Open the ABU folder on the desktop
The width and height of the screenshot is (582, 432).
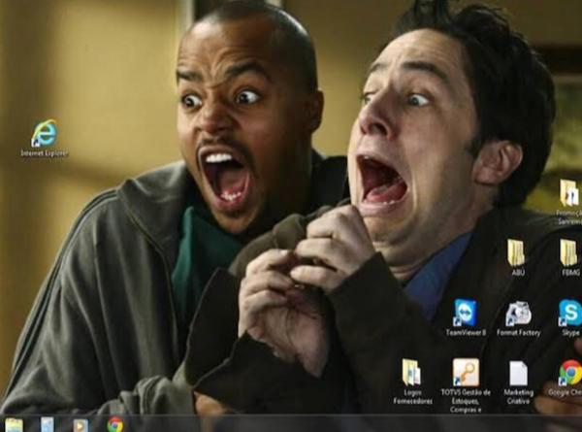517,257
